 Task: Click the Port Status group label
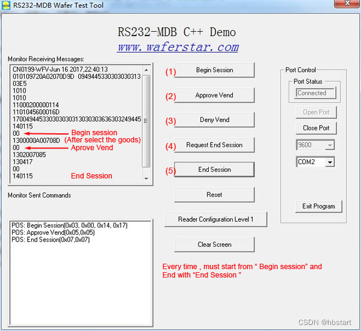[x=308, y=81]
